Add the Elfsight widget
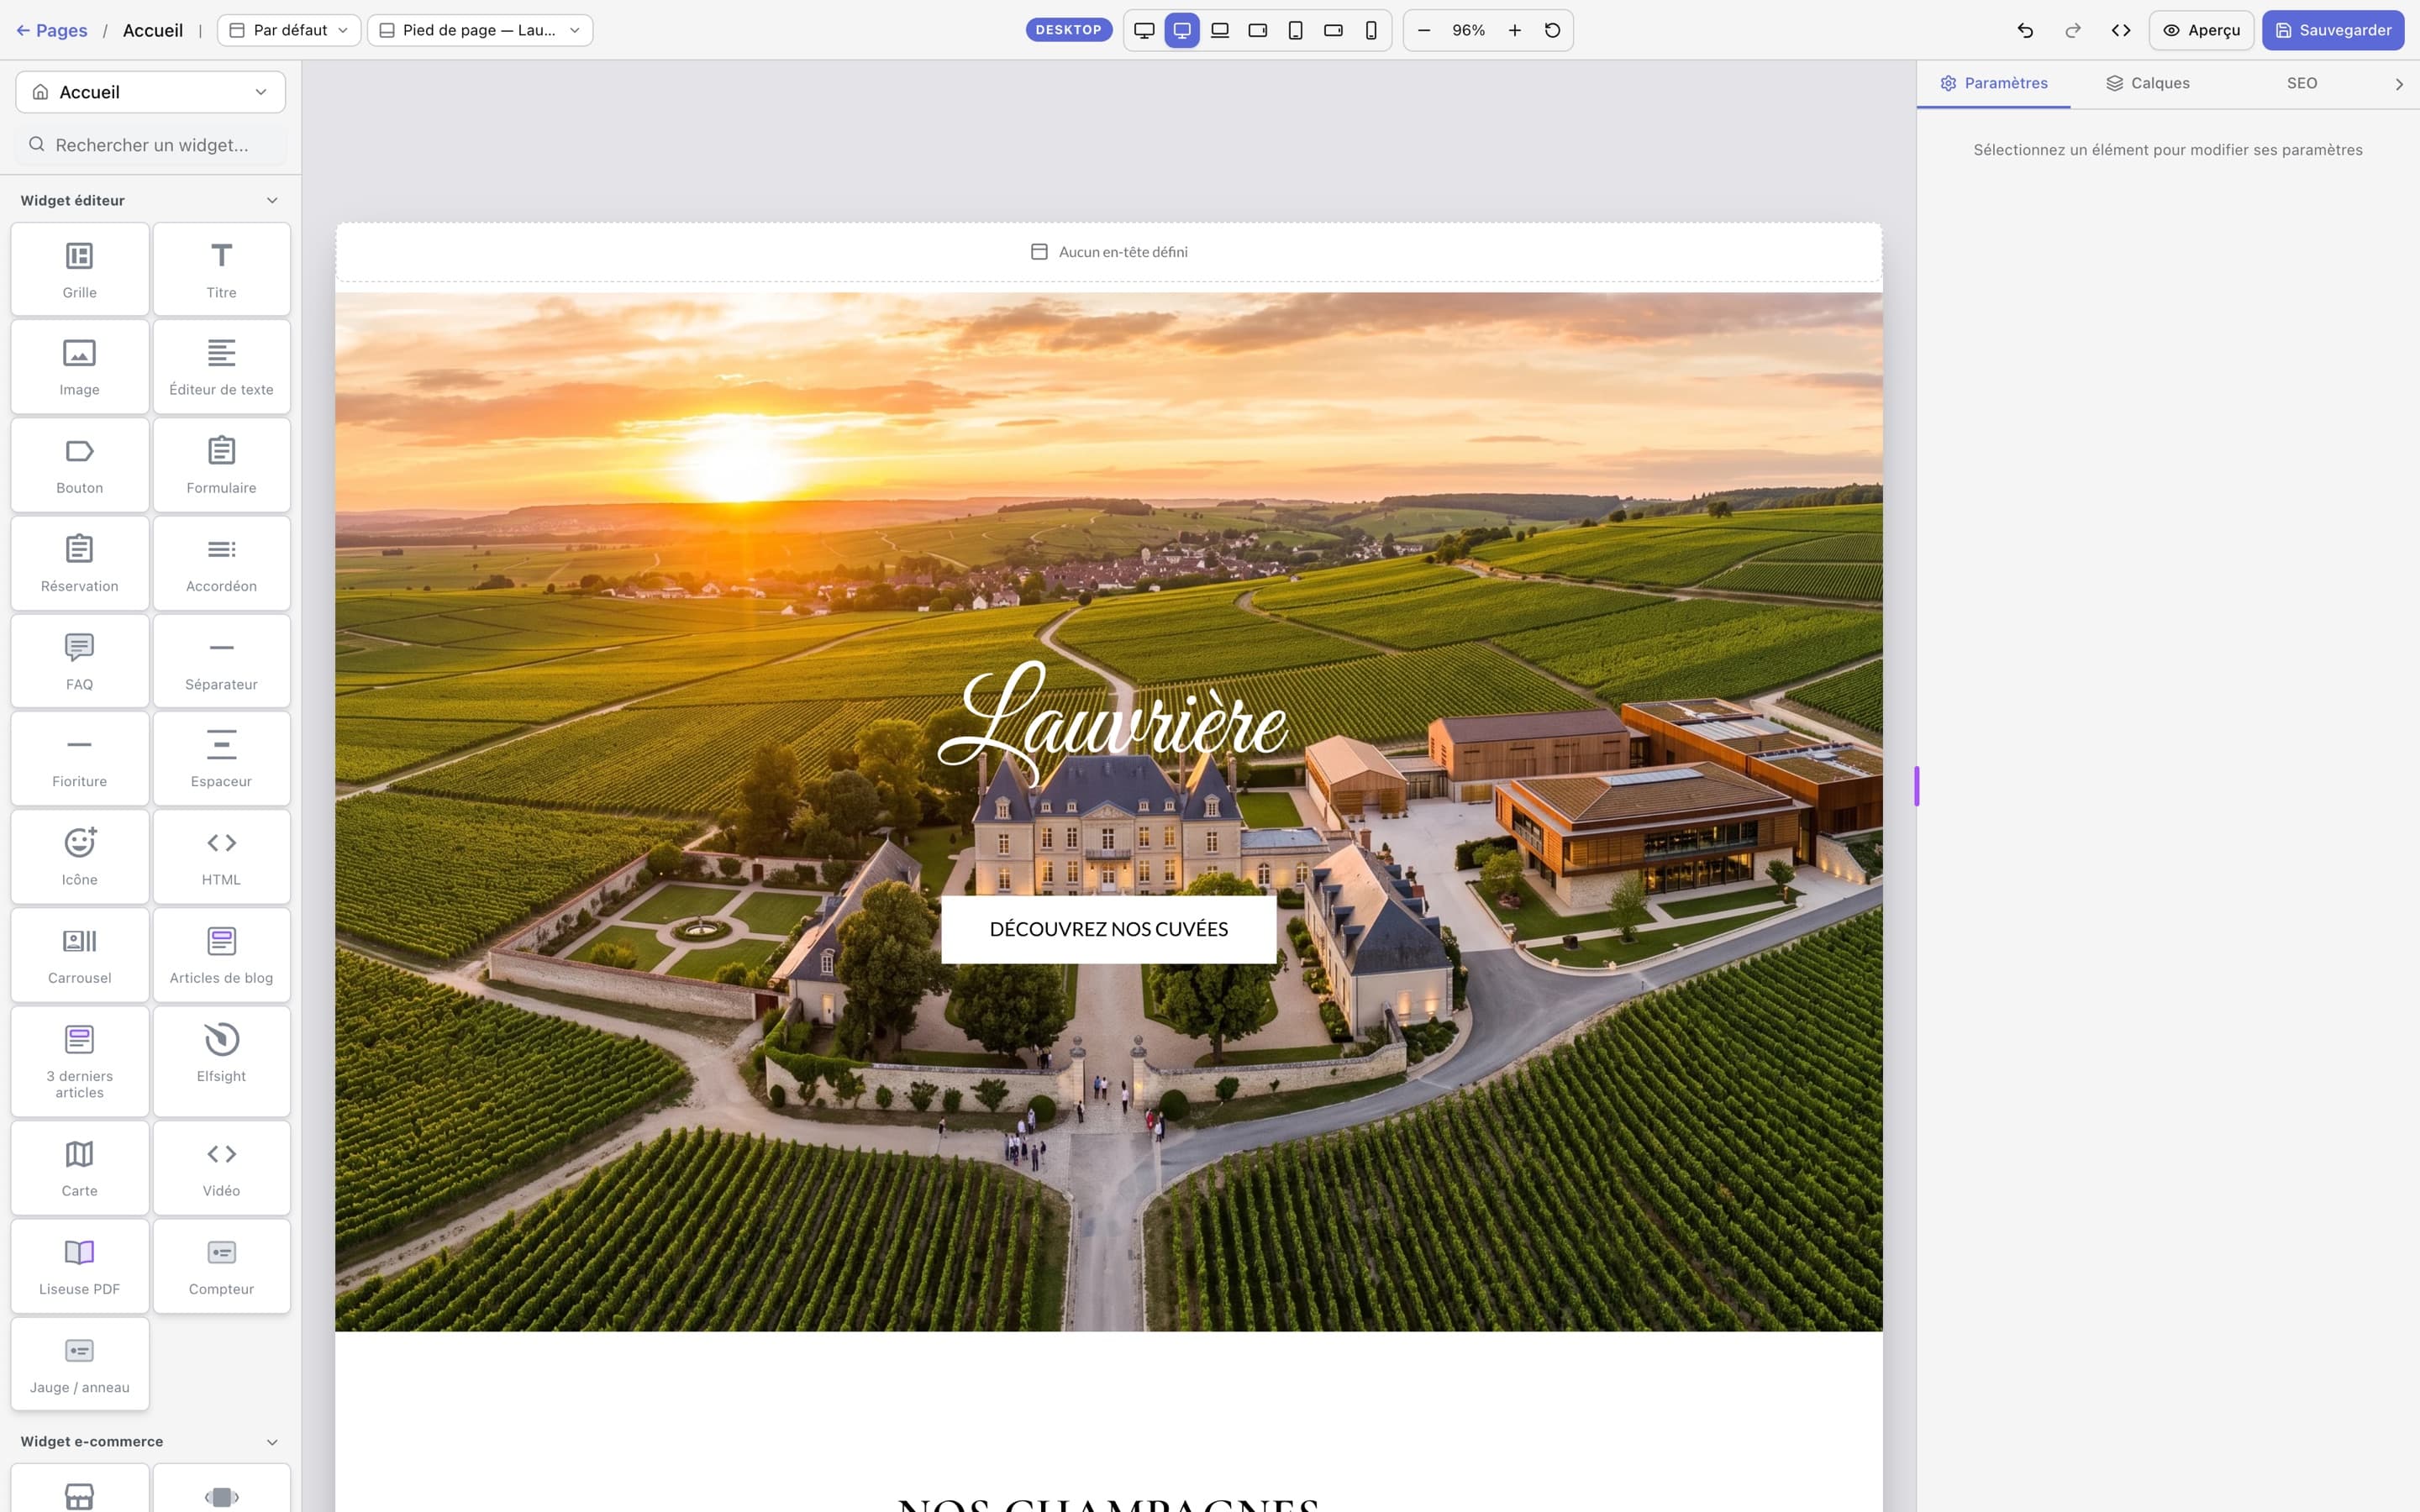 pyautogui.click(x=221, y=1061)
